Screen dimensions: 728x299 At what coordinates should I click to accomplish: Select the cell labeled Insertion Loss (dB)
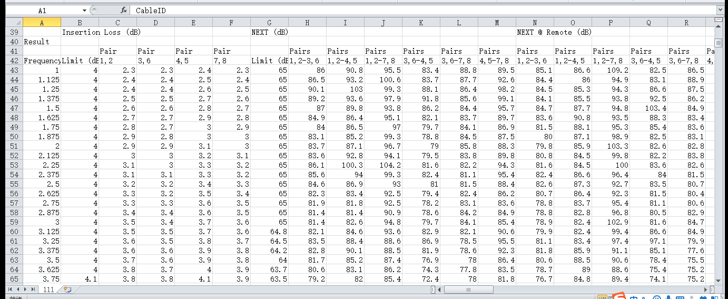coord(100,32)
